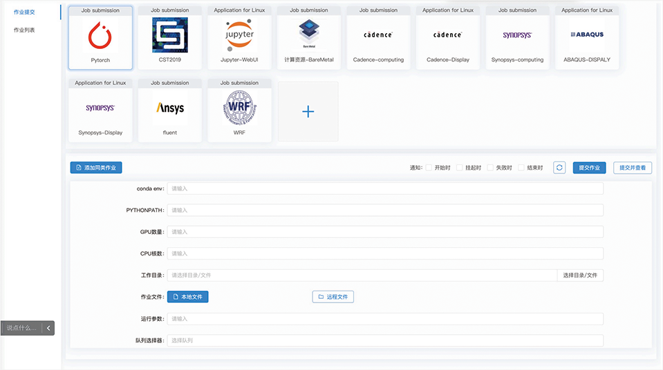
Task: Select the Cadence-computing job card
Action: pyautogui.click(x=378, y=37)
